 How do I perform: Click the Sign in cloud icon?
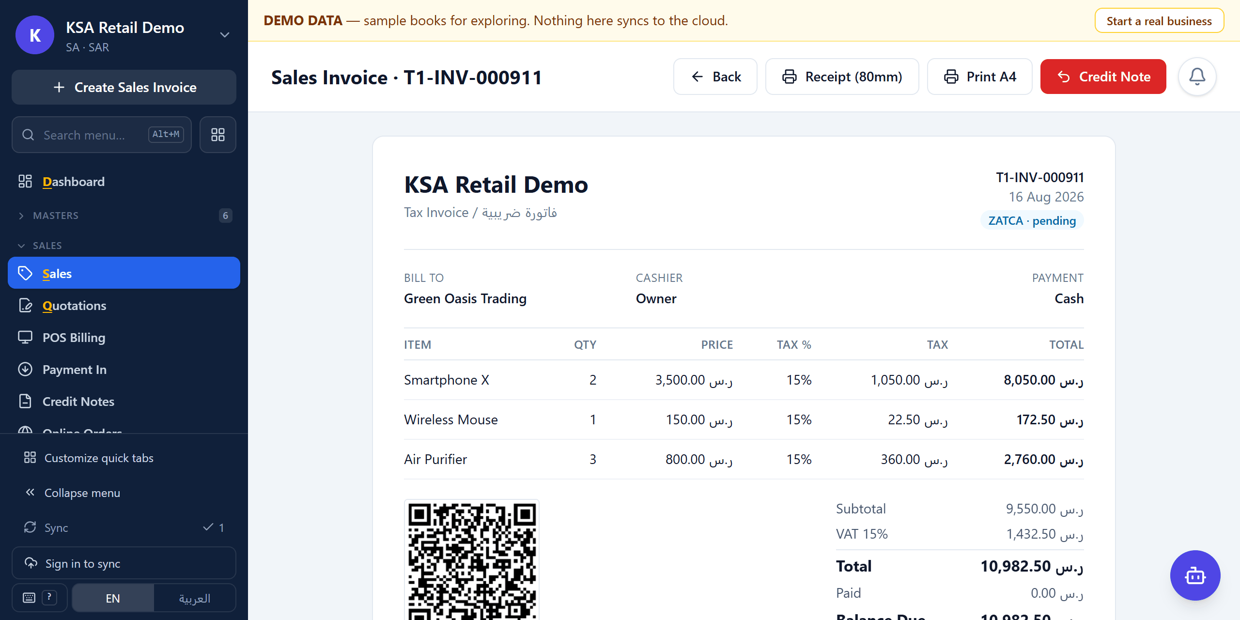(x=31, y=563)
